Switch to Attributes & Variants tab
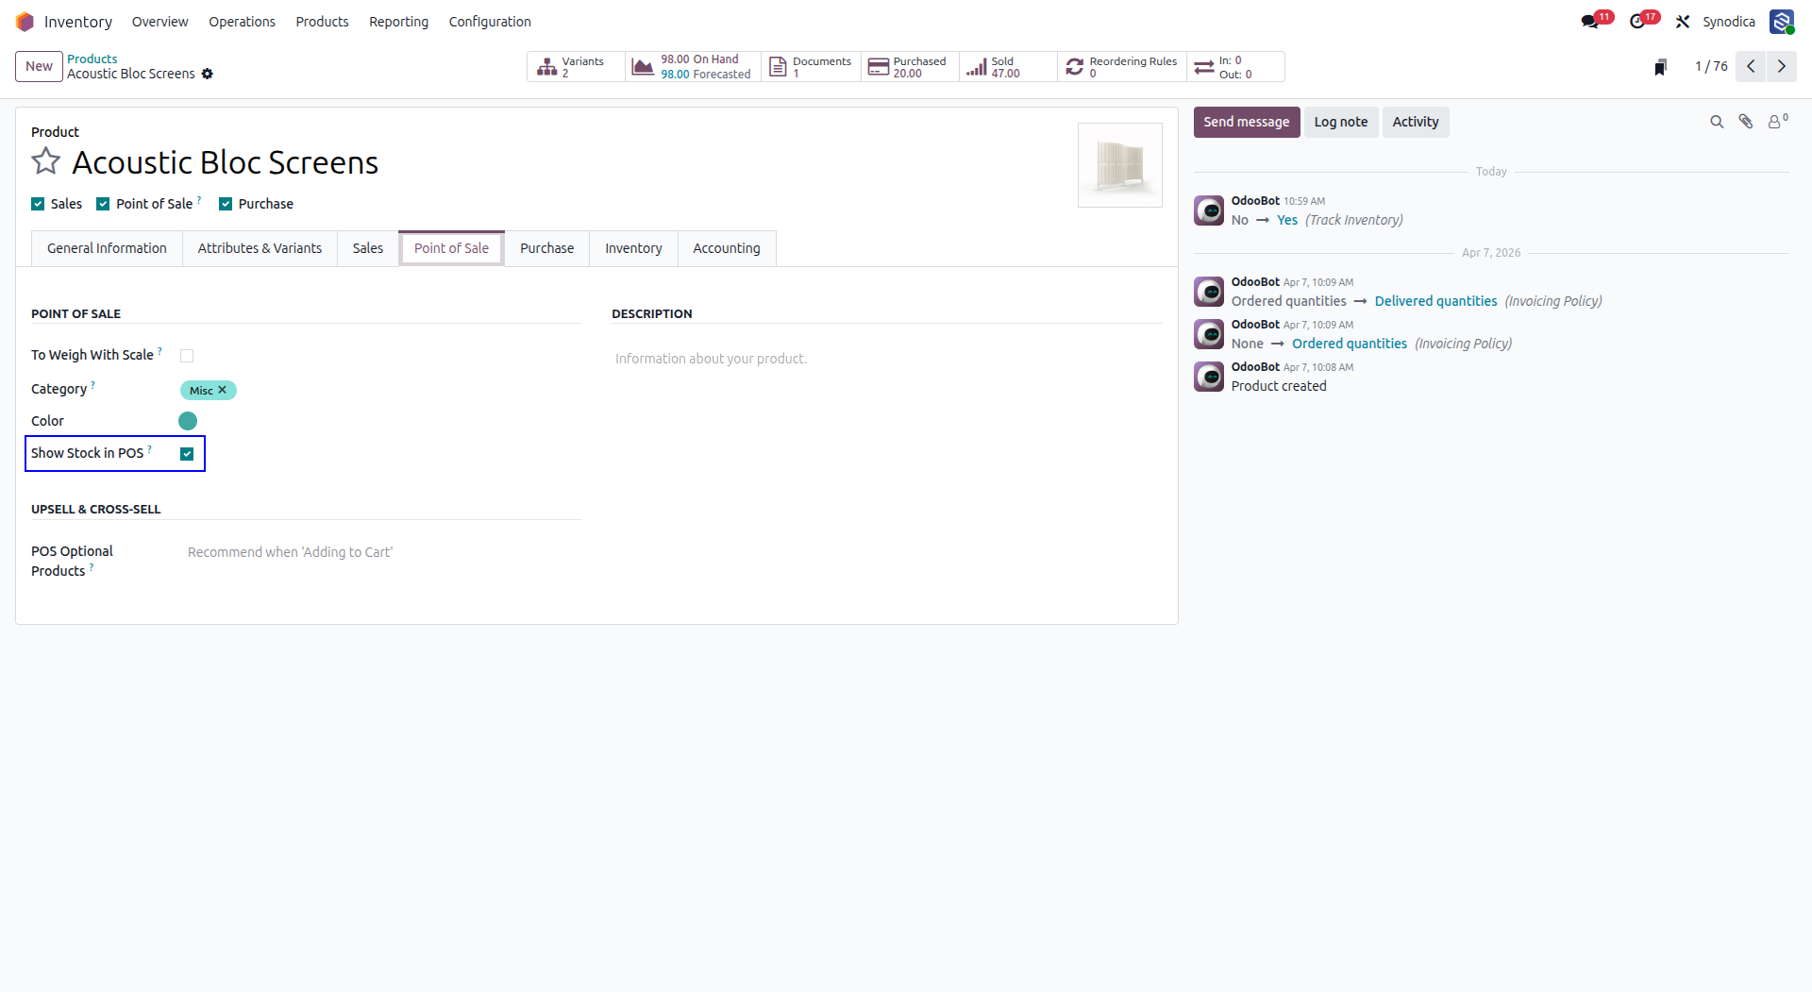Screen dimensions: 1812x992 (260, 248)
